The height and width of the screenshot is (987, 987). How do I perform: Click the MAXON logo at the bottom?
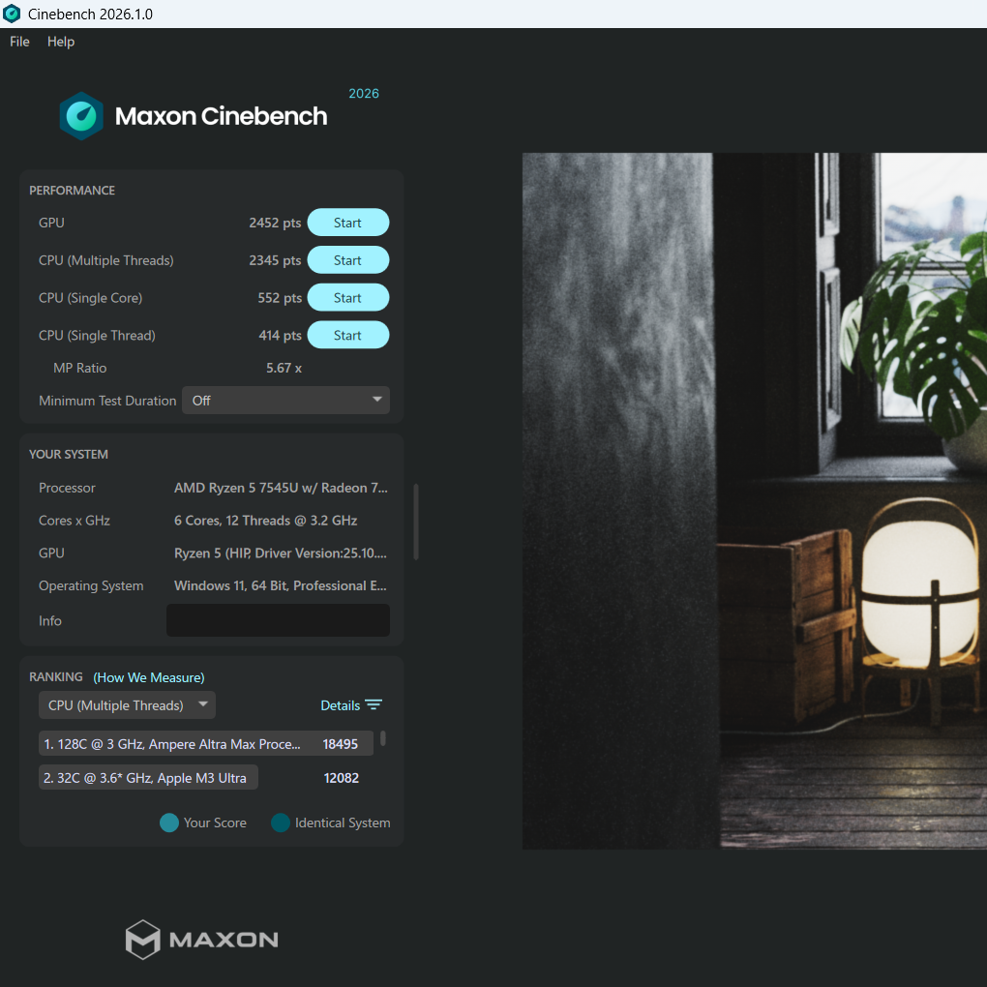tap(202, 940)
